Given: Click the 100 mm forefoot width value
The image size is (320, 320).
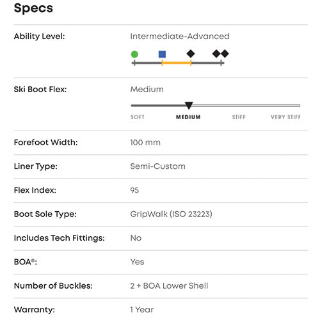Looking at the screenshot, I should click(145, 143).
